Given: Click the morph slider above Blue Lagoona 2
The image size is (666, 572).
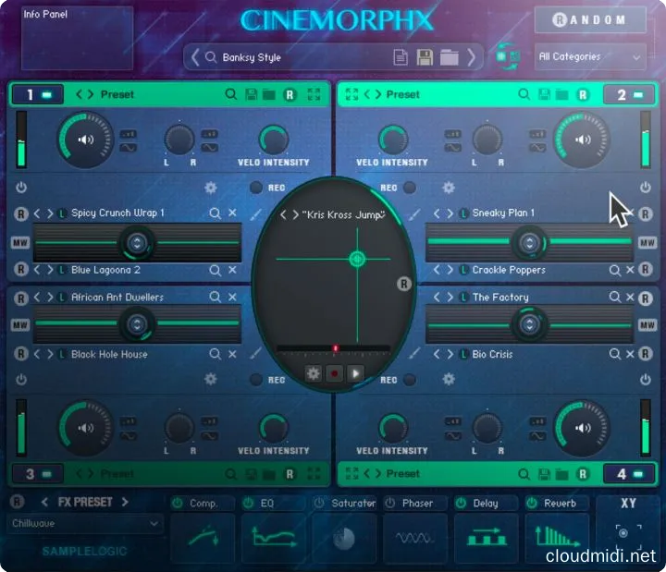Looking at the screenshot, I should (137, 243).
